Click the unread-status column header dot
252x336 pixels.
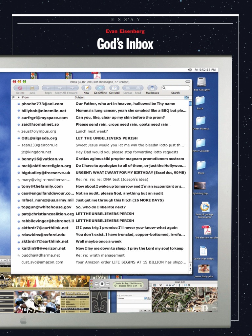(x=19, y=97)
